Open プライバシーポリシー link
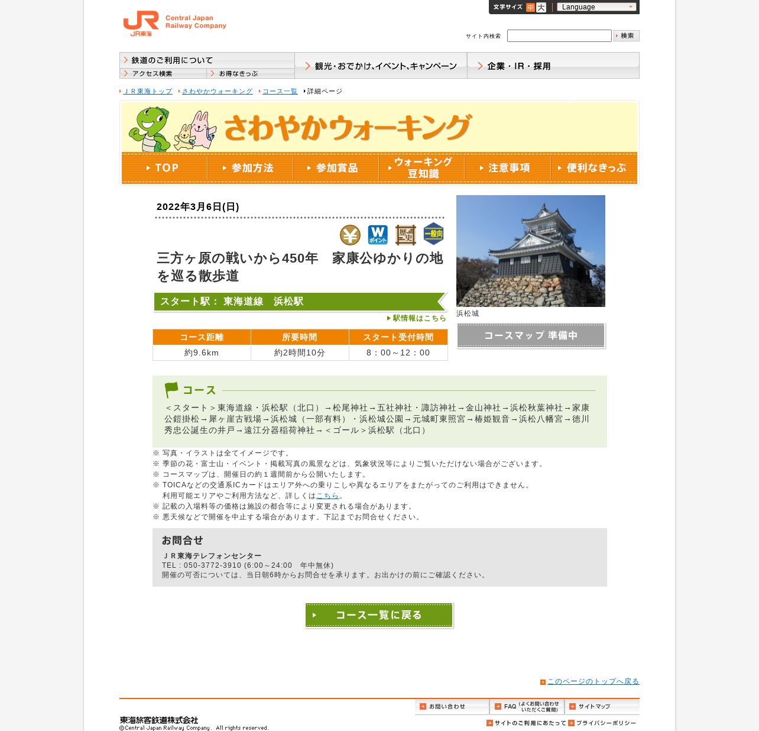This screenshot has height=731, width=759. tap(602, 723)
